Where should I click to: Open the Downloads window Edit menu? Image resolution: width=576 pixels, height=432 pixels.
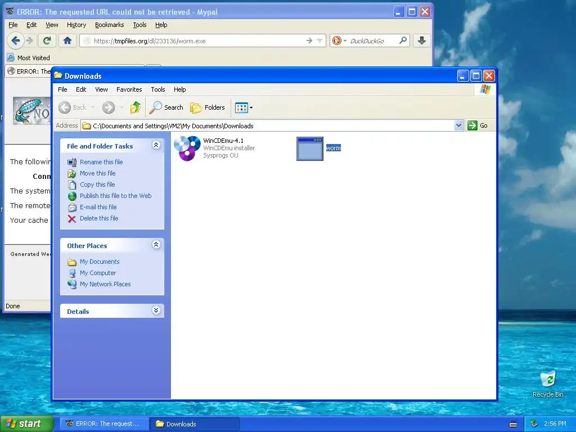pyautogui.click(x=81, y=89)
